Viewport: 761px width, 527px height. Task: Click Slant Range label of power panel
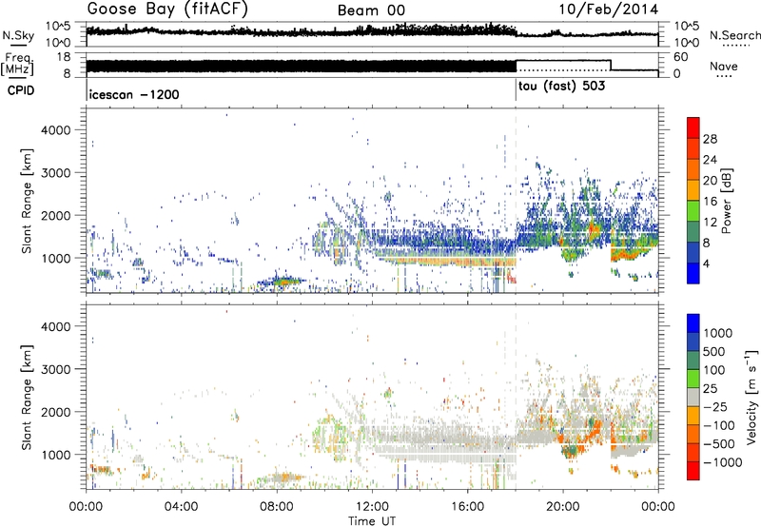tap(27, 201)
